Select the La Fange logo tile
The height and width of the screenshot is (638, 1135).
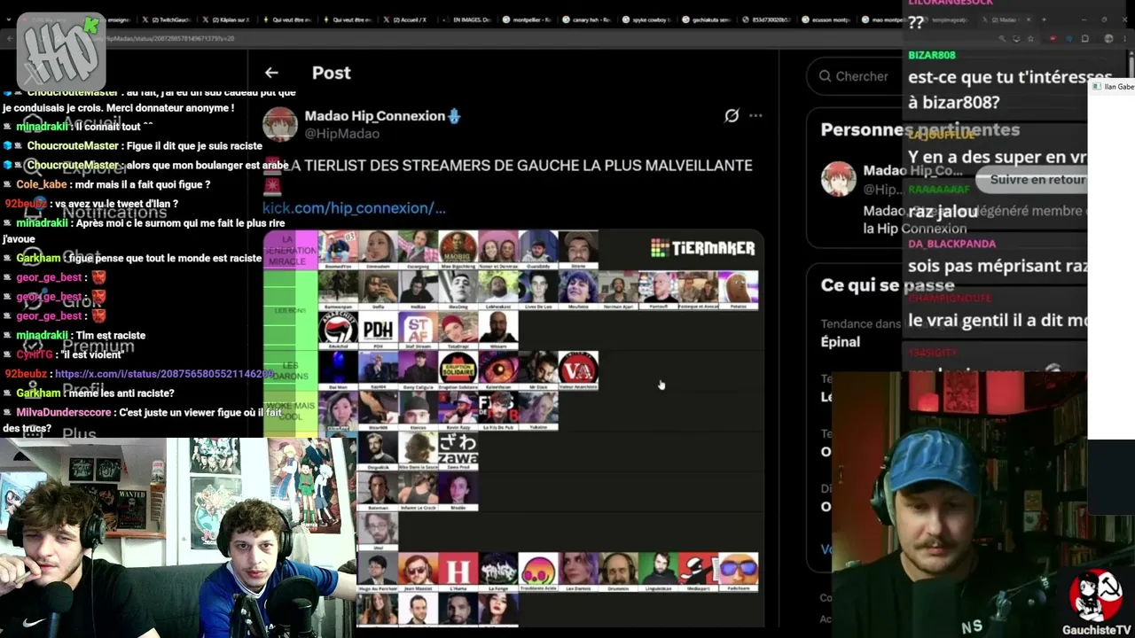click(x=498, y=572)
